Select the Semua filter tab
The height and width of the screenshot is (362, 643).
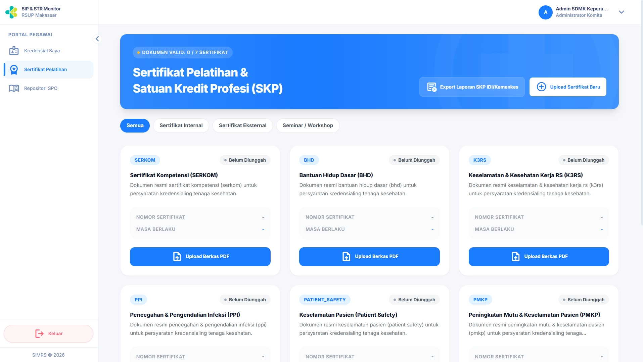coord(135,125)
